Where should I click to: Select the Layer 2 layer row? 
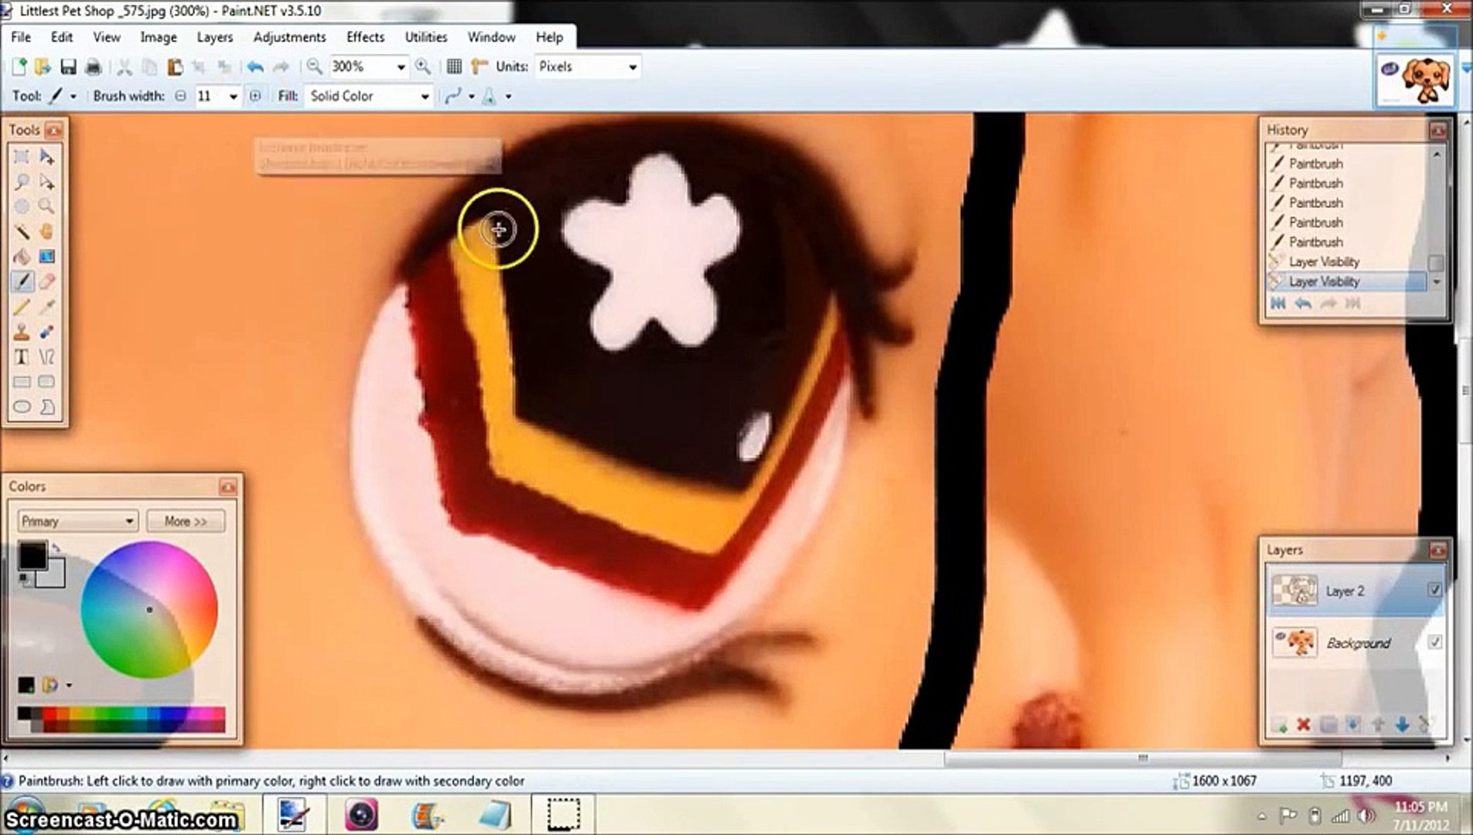click(x=1355, y=591)
